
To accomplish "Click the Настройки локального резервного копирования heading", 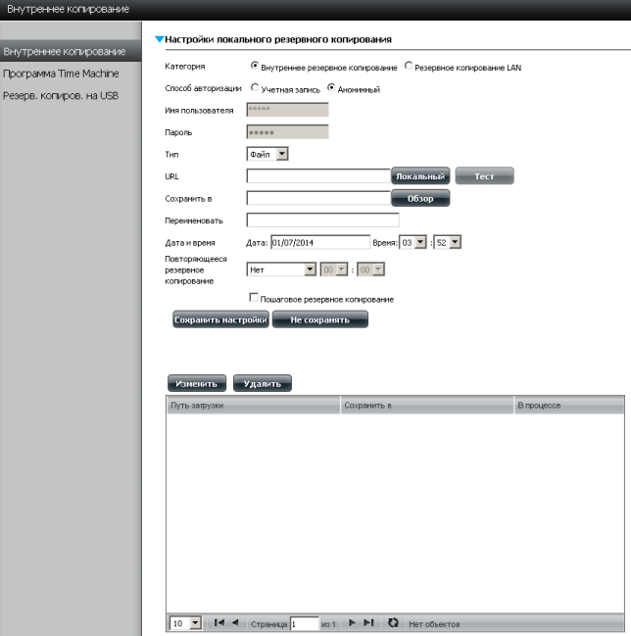I will point(278,39).
